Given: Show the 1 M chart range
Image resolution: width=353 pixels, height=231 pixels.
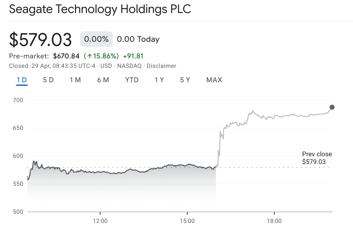Looking at the screenshot, I should [75, 80].
